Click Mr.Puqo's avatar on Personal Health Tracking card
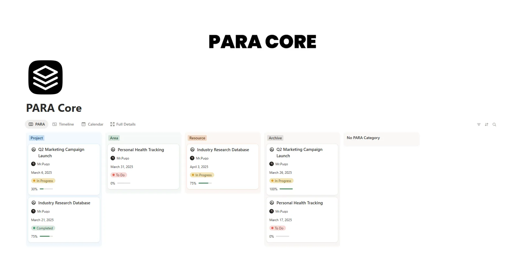 (x=112, y=158)
